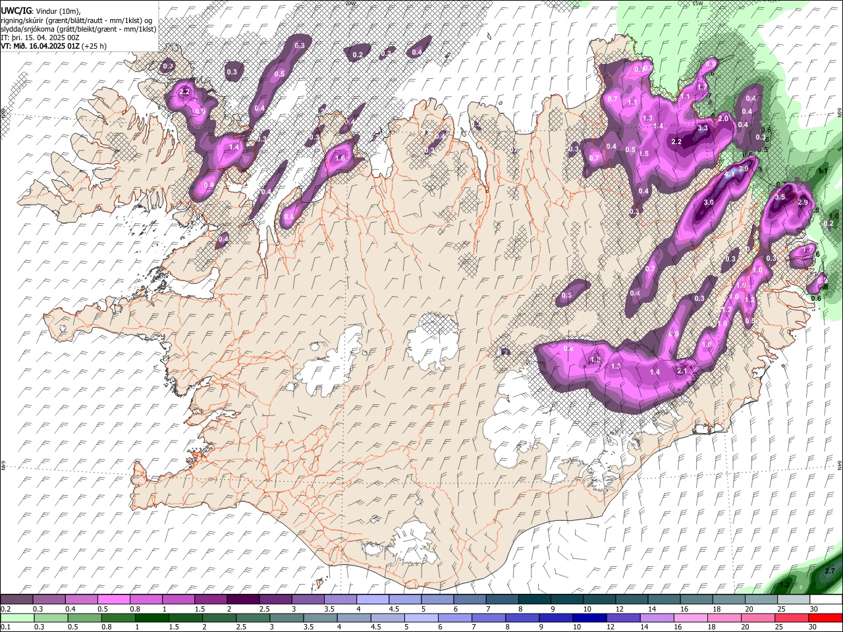Click the '1.6' precipitation value label
The height and width of the screenshot is (632, 843).
pyautogui.click(x=340, y=159)
